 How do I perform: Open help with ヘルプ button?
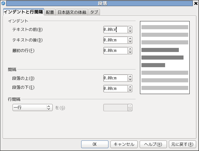(x=153, y=144)
